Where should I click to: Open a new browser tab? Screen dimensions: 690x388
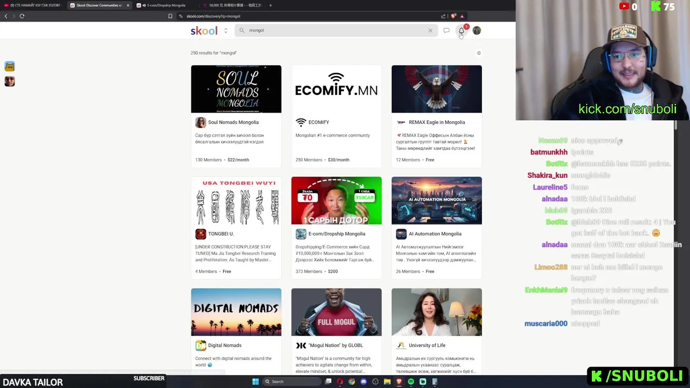pyautogui.click(x=270, y=5)
